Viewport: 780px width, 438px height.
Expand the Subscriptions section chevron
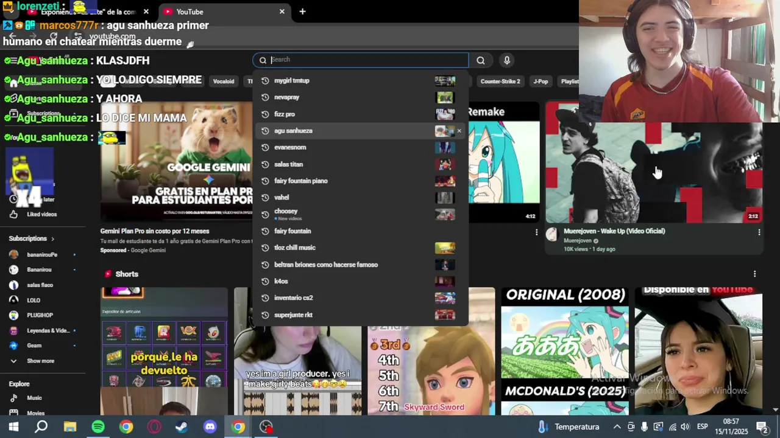click(x=52, y=238)
